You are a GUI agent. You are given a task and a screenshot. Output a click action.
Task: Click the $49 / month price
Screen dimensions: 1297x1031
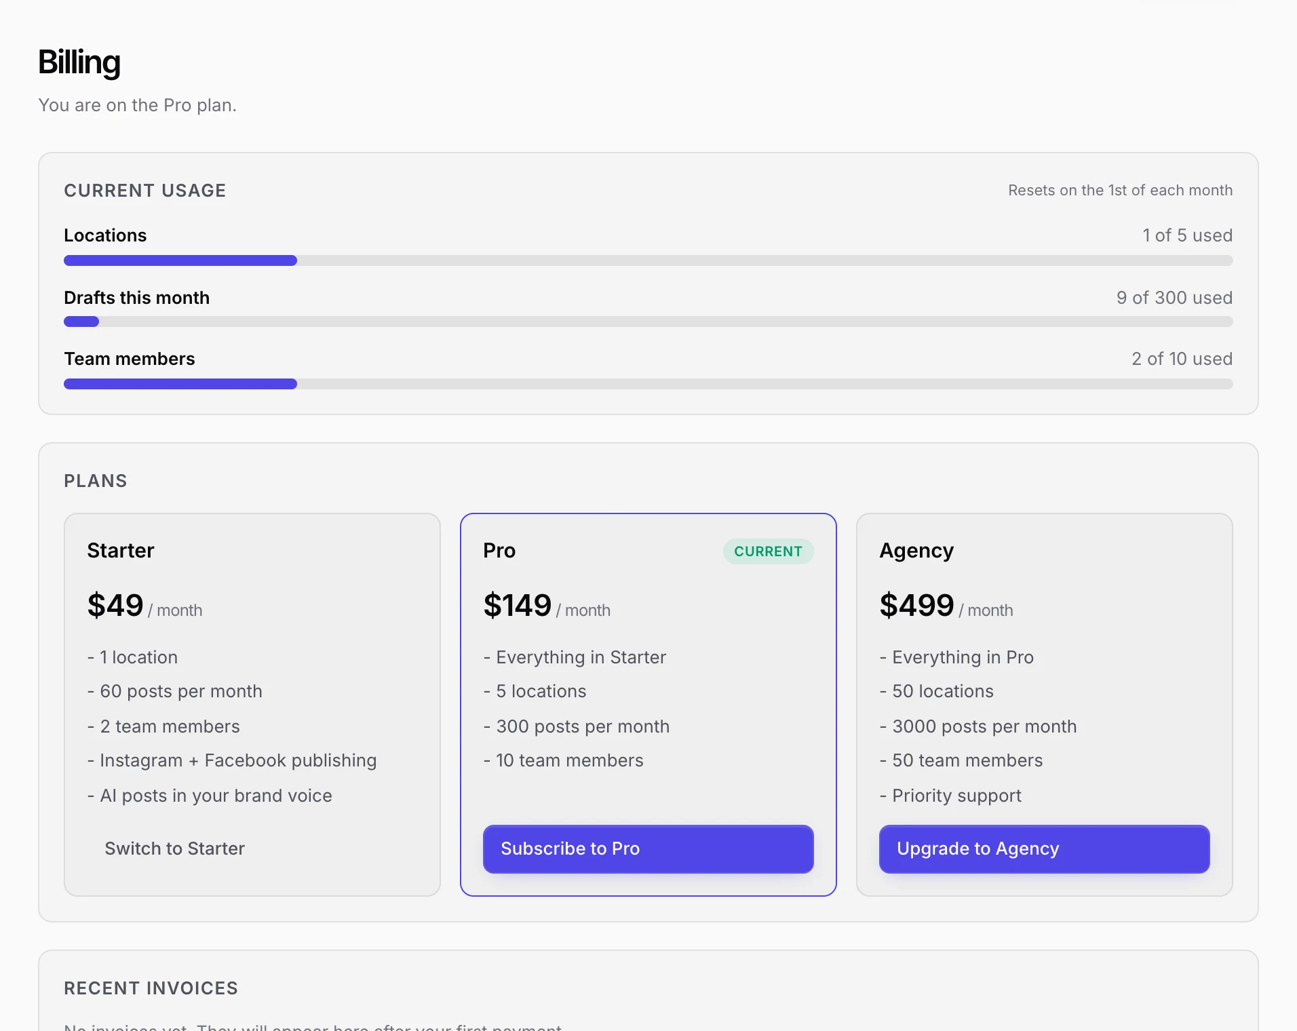(x=144, y=605)
